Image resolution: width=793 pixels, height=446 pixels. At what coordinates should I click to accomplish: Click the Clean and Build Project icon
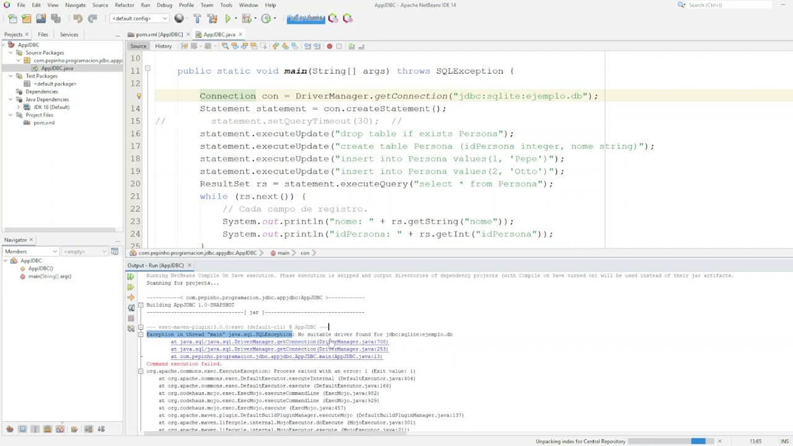coord(212,19)
